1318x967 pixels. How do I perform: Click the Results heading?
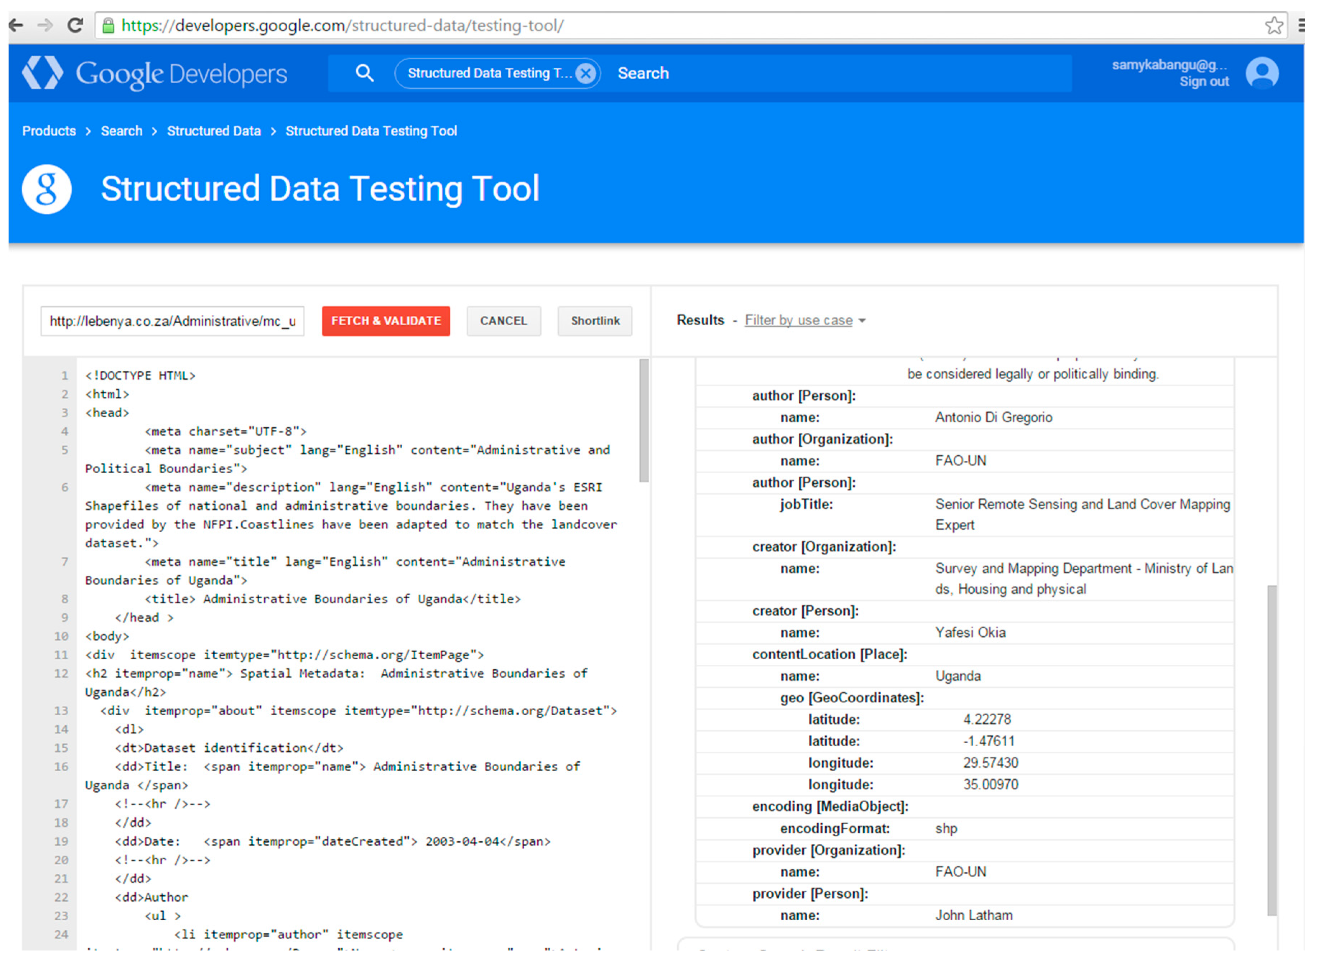[701, 320]
